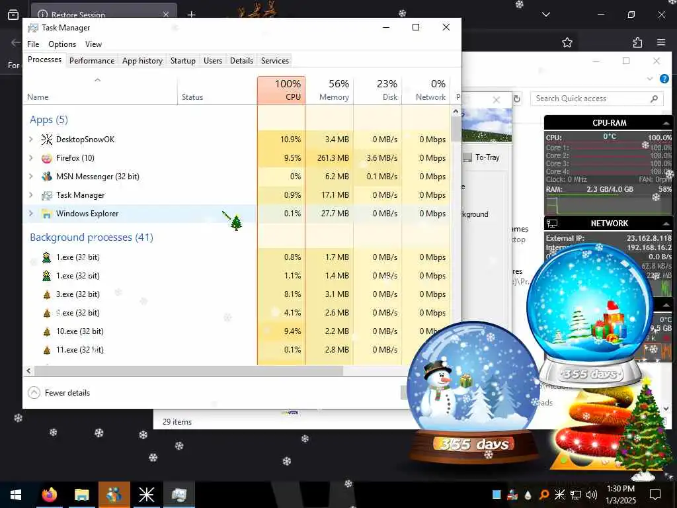This screenshot has height=508, width=677.
Task: Sort processes by Network column
Action: (x=426, y=90)
